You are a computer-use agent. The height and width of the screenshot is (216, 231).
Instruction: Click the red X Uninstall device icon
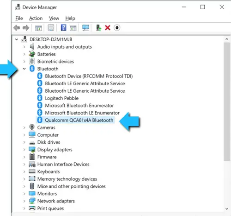click(x=108, y=28)
